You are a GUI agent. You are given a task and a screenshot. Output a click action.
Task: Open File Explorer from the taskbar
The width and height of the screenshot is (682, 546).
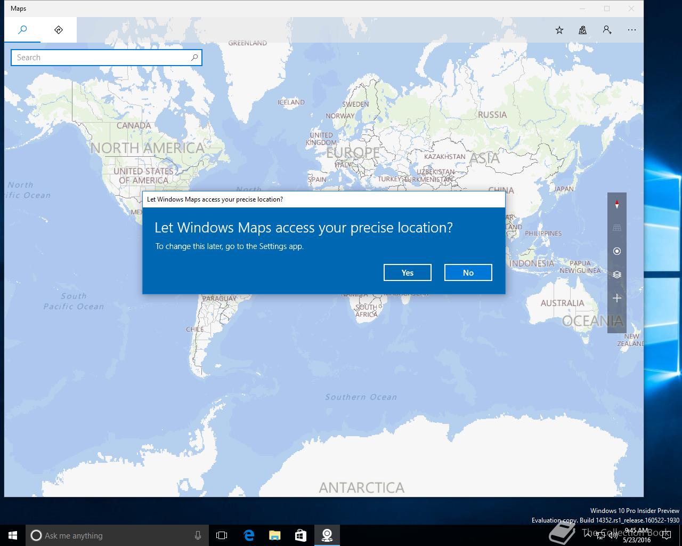click(x=274, y=535)
